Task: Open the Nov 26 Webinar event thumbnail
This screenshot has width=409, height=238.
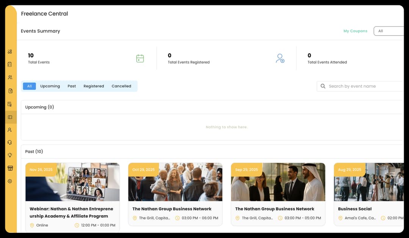Action: [x=72, y=182]
